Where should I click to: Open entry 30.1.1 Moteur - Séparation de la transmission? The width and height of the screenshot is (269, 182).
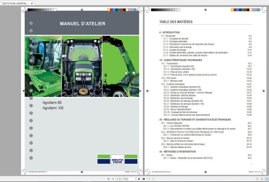188,158
